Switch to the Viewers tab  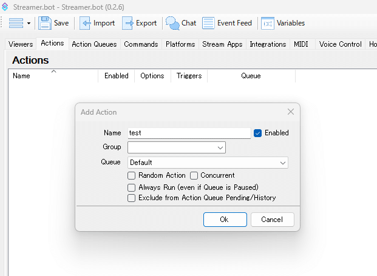pyautogui.click(x=21, y=44)
